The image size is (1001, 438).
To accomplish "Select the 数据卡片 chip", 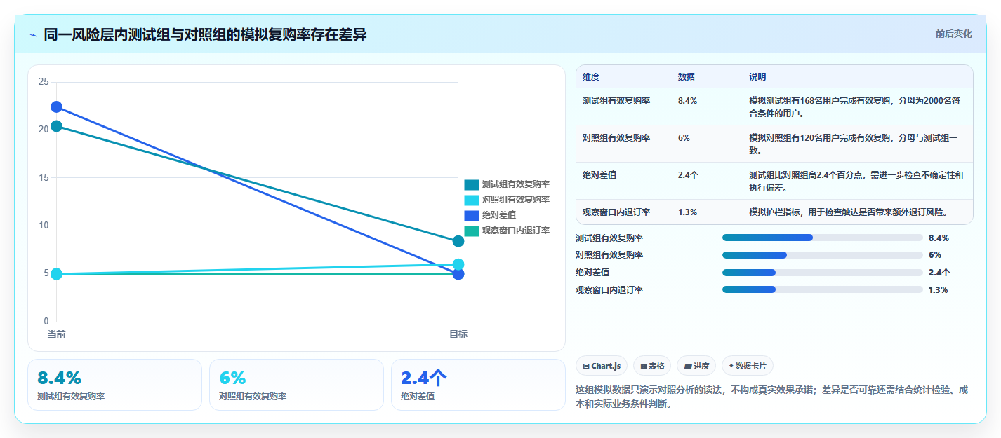I will coord(748,366).
